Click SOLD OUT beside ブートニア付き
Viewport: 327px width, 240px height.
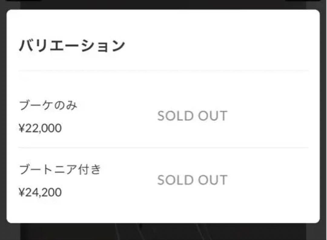pyautogui.click(x=192, y=180)
